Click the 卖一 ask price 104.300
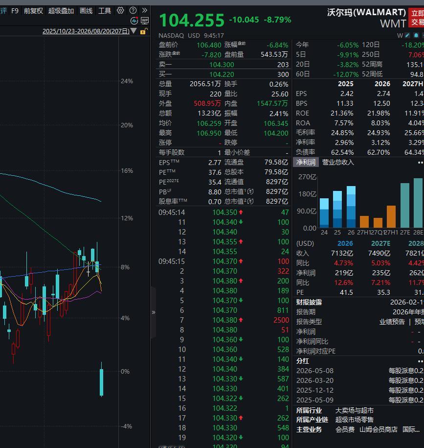Image resolution: width=424 pixels, height=448 pixels. [222, 65]
